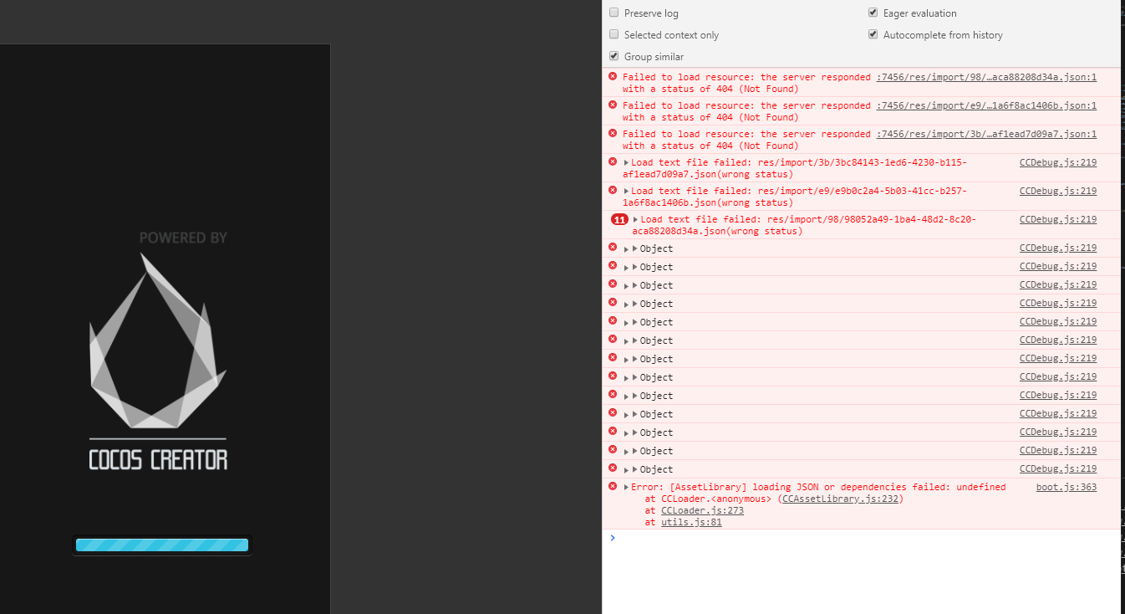
Task: Open the af1ead7d09a7.json:1 resource link
Action: (x=986, y=134)
